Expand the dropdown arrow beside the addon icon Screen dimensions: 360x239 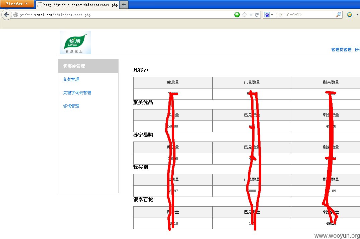[x=357, y=15]
